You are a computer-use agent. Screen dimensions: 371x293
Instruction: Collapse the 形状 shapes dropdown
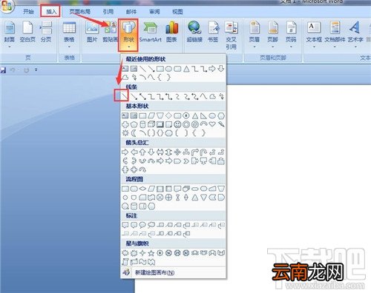click(x=128, y=35)
